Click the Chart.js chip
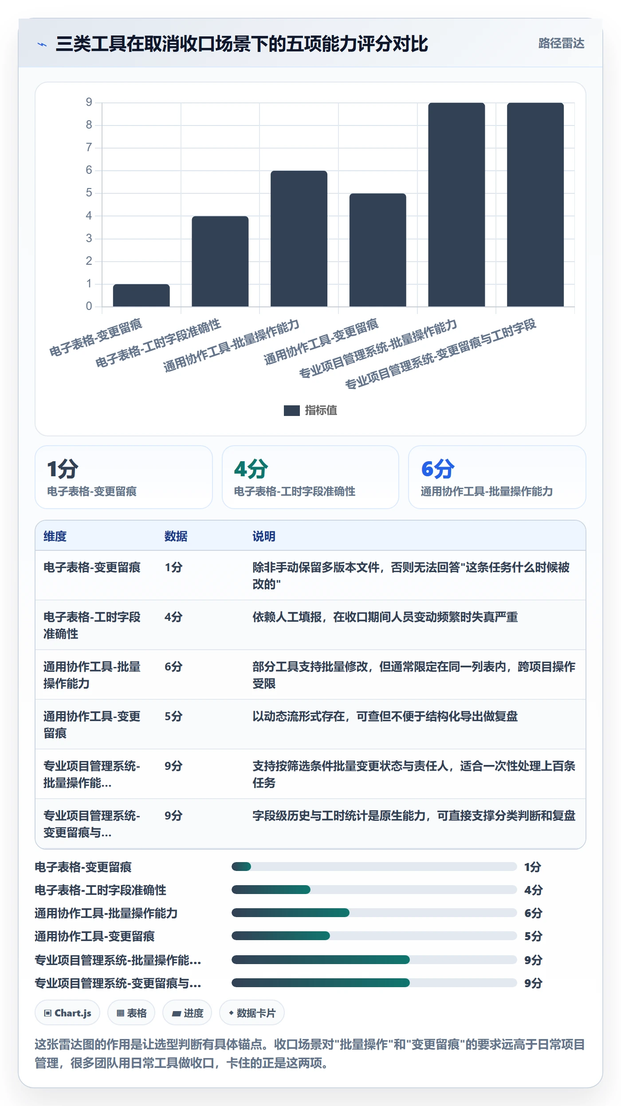 pos(67,1013)
